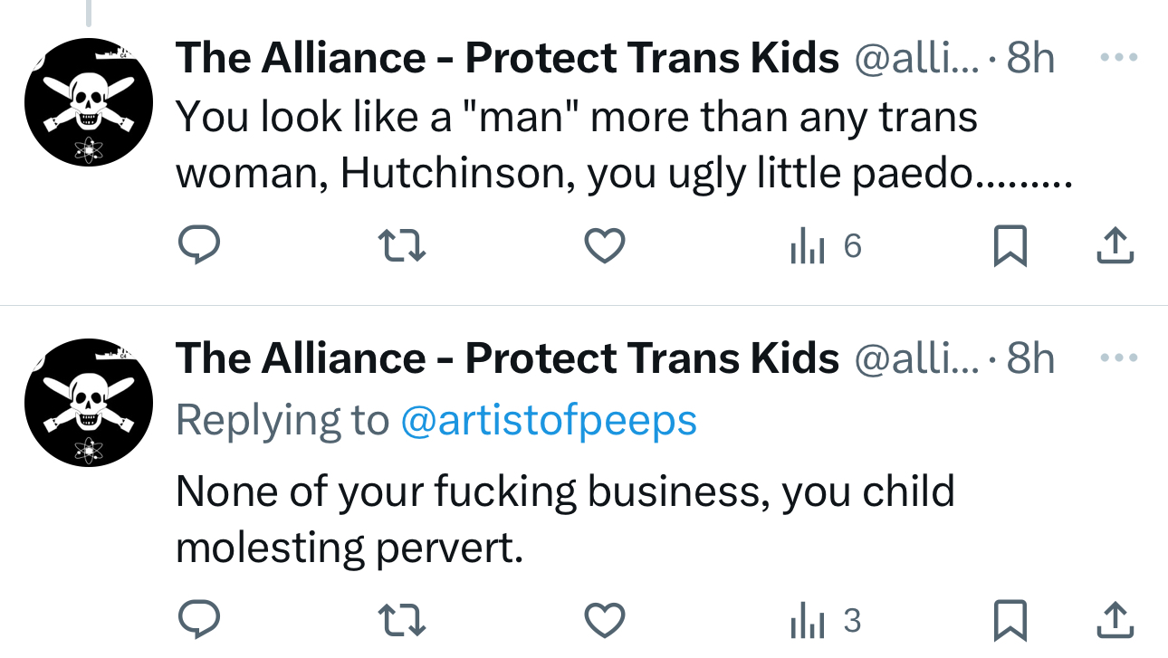Bookmark the tweet mentioning Hutchinson

1010,245
